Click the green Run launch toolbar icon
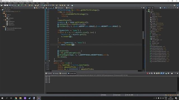 click(x=19, y=5)
